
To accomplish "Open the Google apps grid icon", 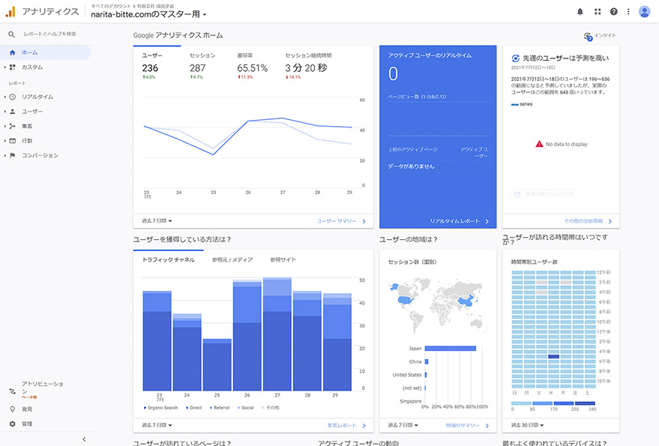I will click(x=598, y=12).
